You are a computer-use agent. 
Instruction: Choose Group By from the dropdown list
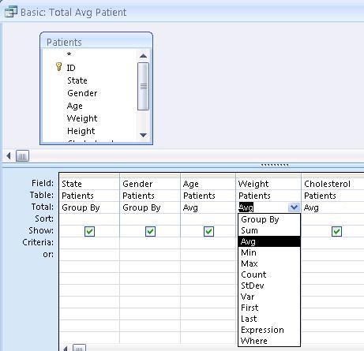click(x=269, y=219)
